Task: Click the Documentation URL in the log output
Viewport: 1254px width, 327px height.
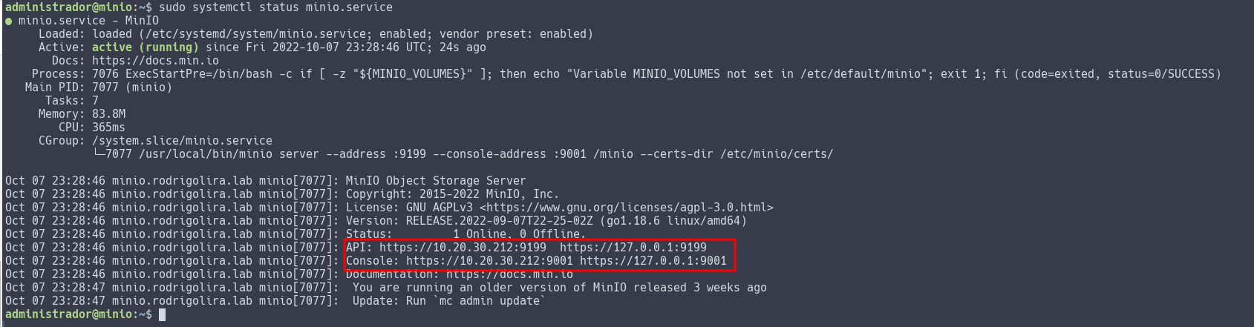Action: click(x=509, y=274)
